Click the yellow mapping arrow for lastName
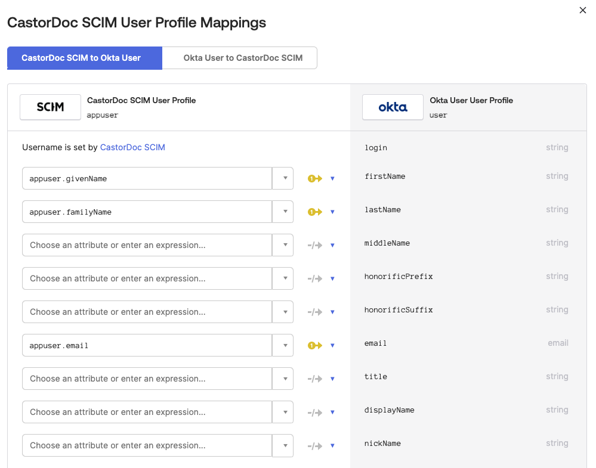The height and width of the screenshot is (468, 596). [314, 212]
